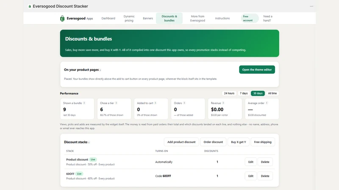Delete the 60OFF stack

tap(265, 176)
